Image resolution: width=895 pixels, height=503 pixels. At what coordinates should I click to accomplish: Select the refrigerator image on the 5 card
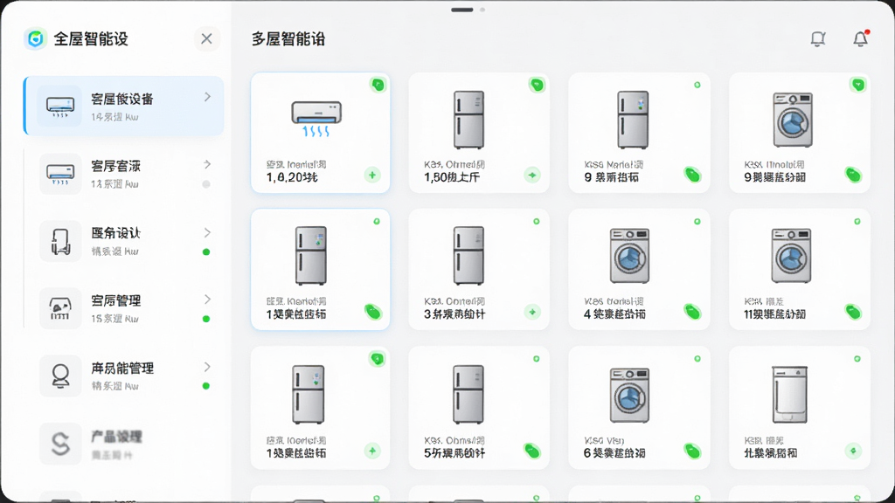468,395
